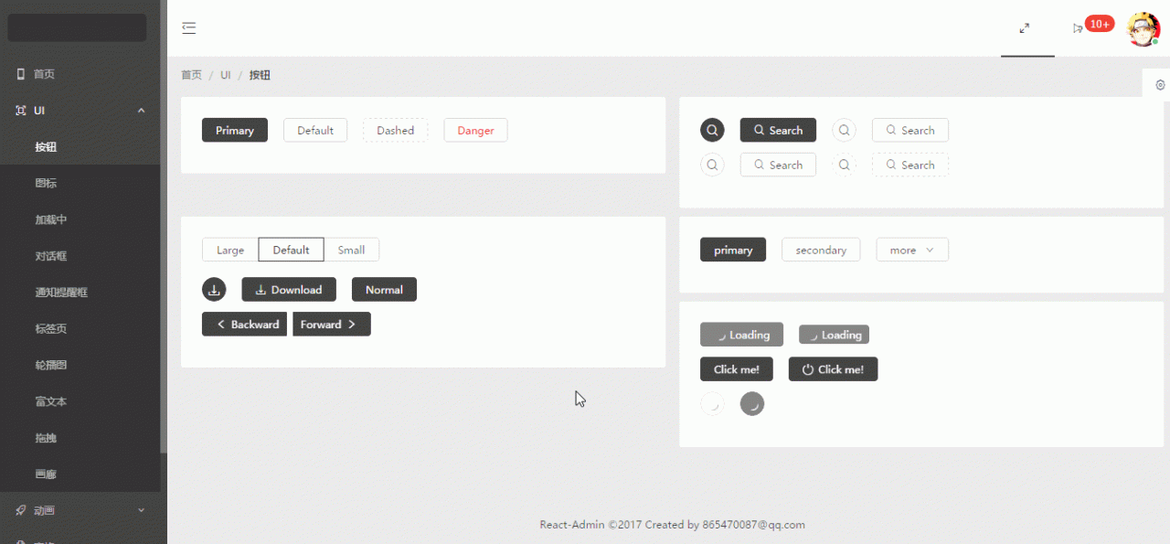Screen dimensions: 1170x544
Task: Click the round download icon button
Action: tap(214, 290)
